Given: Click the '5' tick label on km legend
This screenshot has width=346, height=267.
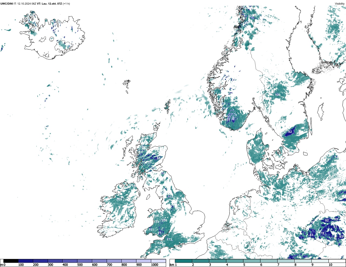Looking at the screenshot, I should (244, 265).
